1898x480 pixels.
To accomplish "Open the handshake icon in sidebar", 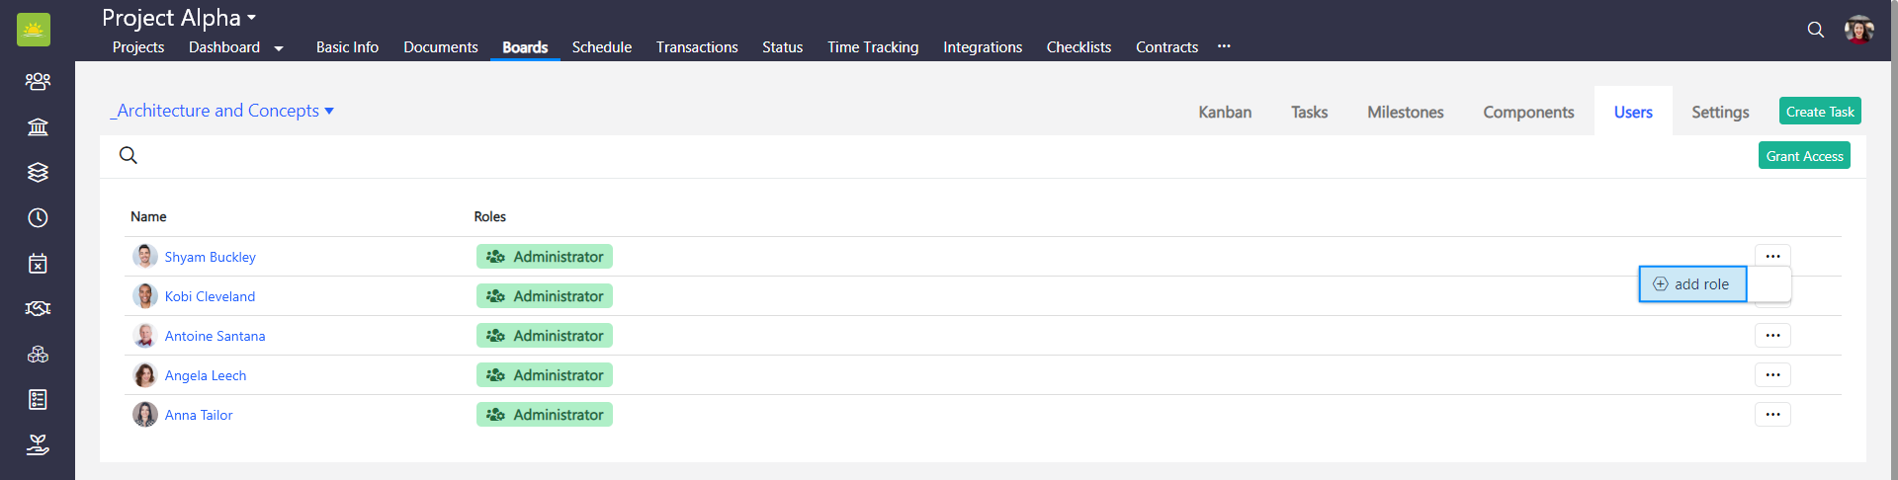I will (x=38, y=308).
